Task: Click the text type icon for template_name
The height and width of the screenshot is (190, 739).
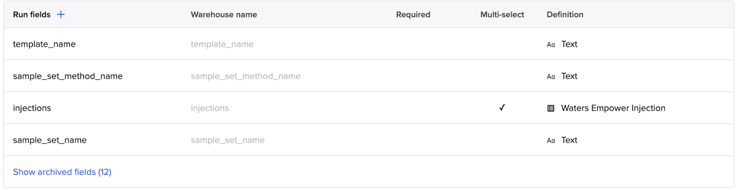Action: tap(551, 45)
